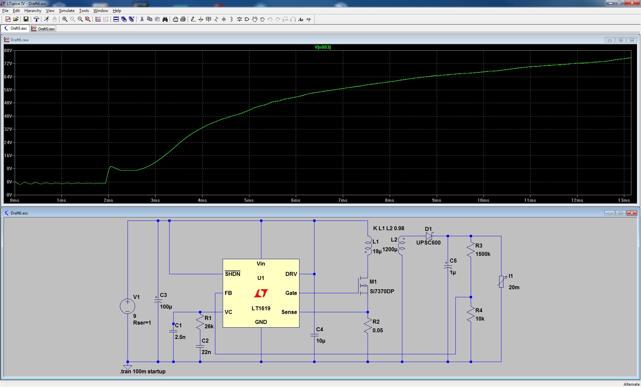Screen dimensions: 641x387
Task: Select the Text Aa tool
Action: [301, 19]
